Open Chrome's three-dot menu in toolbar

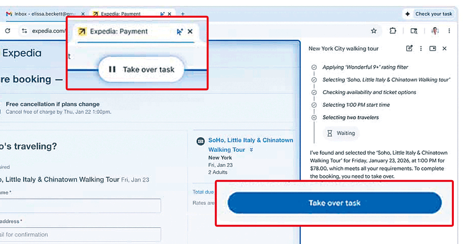449,31
